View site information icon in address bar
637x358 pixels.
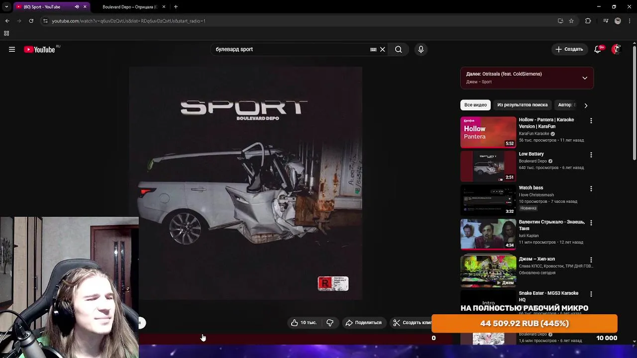[x=45, y=21]
